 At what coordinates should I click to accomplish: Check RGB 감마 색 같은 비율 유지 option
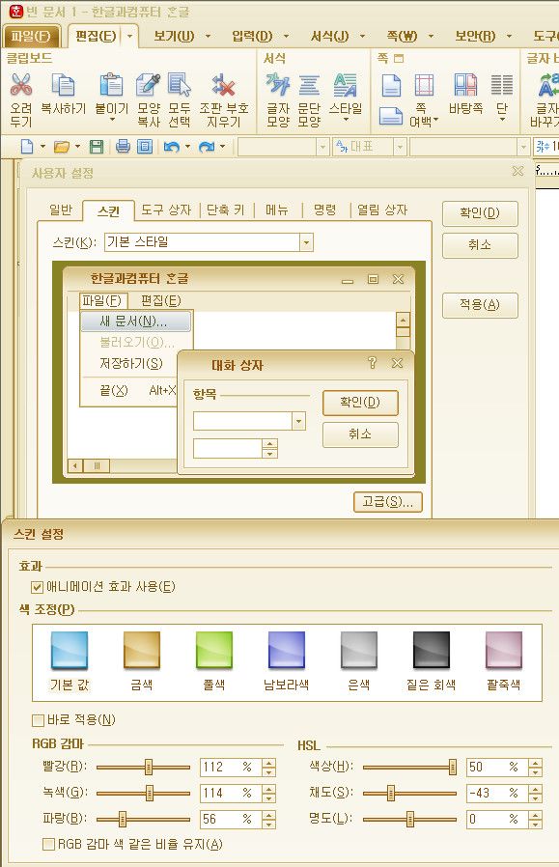48,844
